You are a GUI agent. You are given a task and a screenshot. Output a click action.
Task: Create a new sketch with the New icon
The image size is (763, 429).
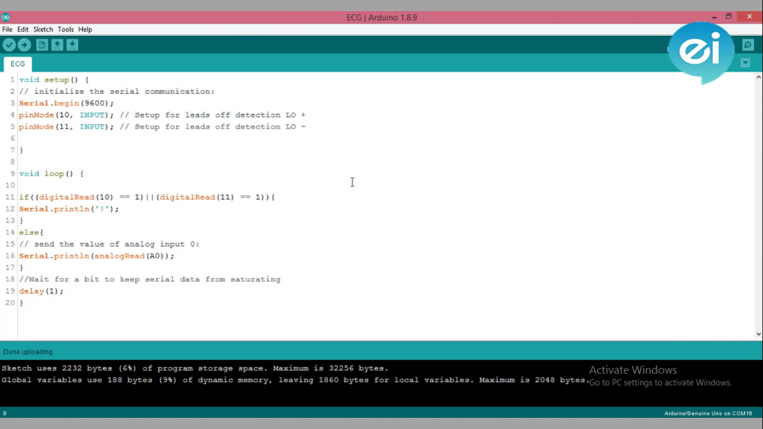[x=42, y=45]
